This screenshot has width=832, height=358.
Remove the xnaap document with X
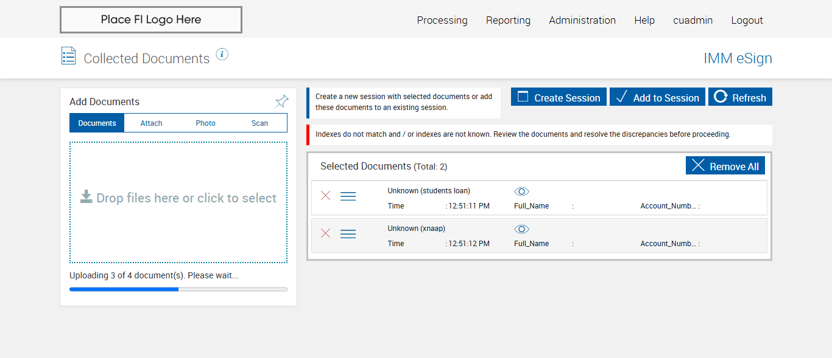click(326, 233)
